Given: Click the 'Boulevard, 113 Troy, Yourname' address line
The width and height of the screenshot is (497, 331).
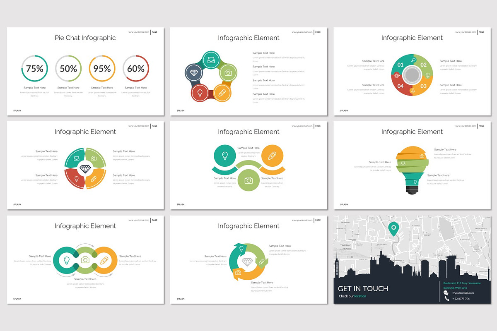Looking at the screenshot, I should [x=462, y=283].
